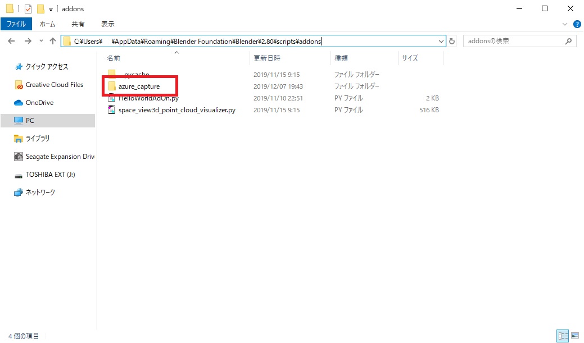Click the folder icon inside the address bar
This screenshot has height=343, width=584.
(67, 42)
